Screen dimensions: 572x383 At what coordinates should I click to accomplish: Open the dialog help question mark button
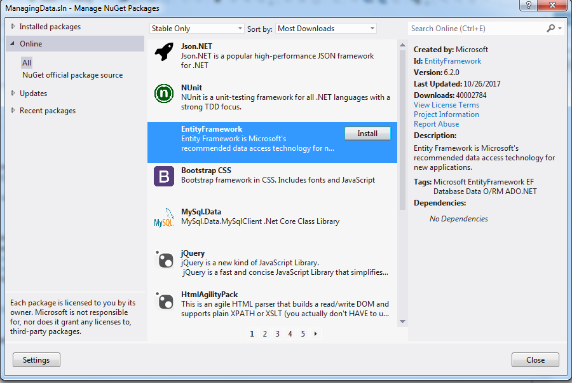528,5
